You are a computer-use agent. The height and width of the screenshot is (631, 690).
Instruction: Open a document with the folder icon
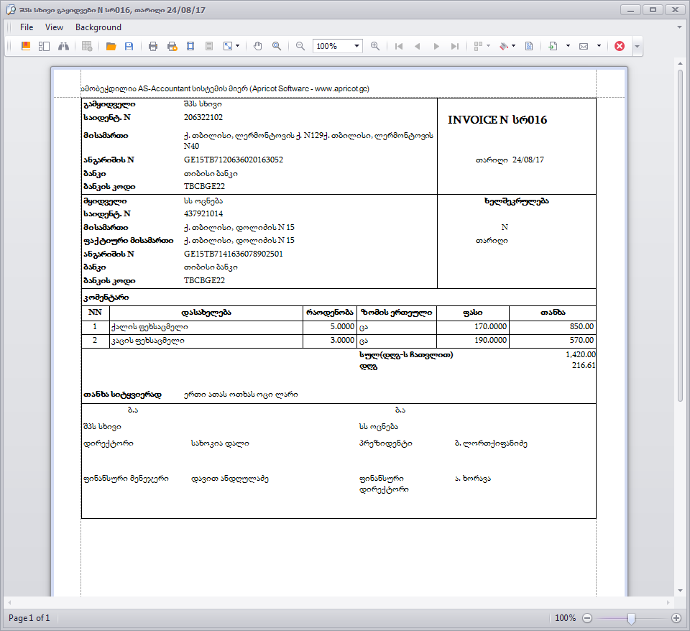pos(111,46)
